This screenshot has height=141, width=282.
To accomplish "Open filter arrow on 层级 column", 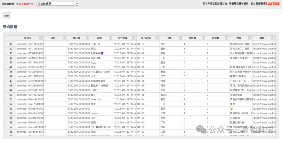I will [x=64, y=38].
